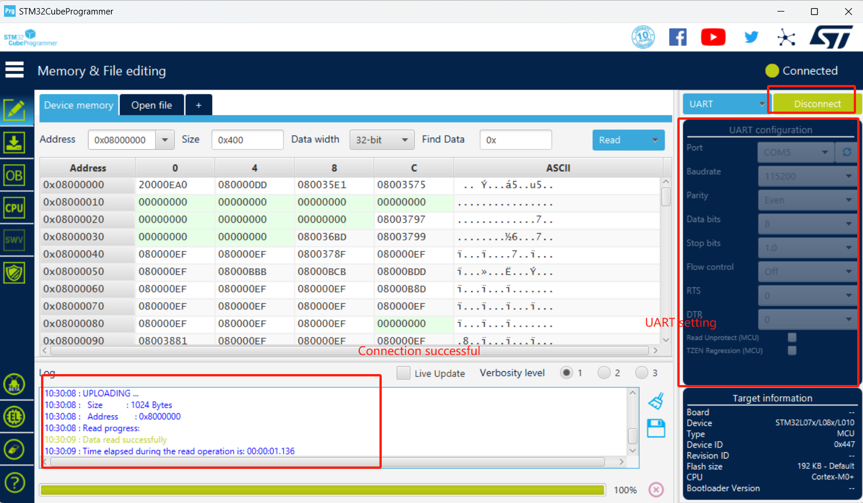Screen dimensions: 863x503
Task: Open Erasing & Programming download icon
Action: coord(14,142)
